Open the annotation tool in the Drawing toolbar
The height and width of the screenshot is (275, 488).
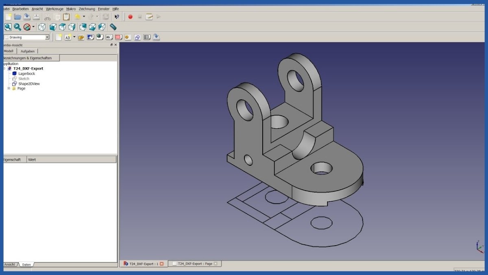[x=109, y=37]
